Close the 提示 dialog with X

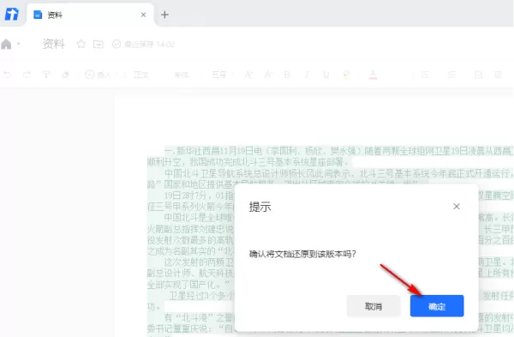457,207
